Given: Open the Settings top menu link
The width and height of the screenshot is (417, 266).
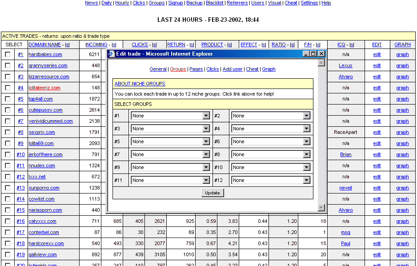Looking at the screenshot, I should (309, 3).
